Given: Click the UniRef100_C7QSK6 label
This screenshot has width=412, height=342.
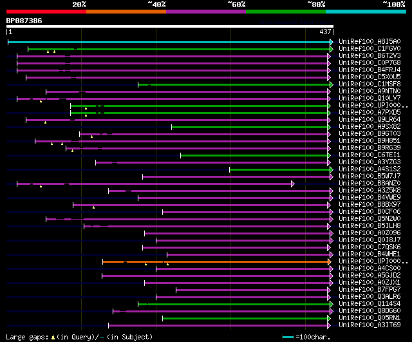Looking at the screenshot, I should [x=370, y=247].
